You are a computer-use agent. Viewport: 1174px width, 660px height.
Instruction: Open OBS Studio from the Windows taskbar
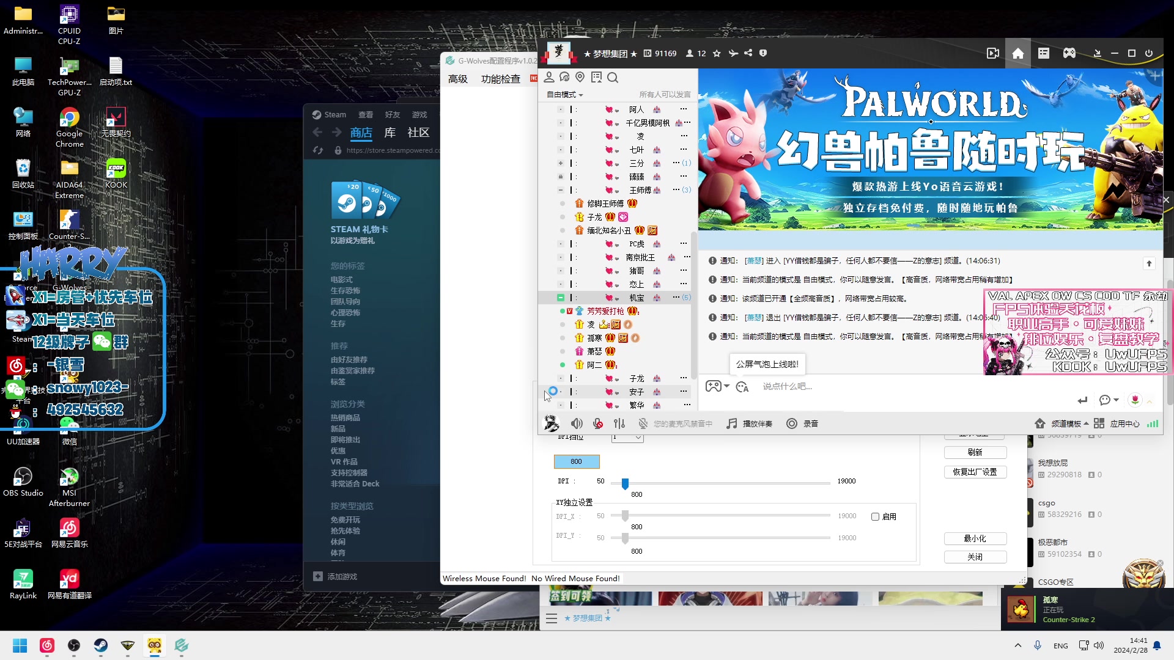74,645
